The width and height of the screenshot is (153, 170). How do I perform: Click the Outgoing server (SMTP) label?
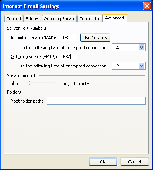34,57
